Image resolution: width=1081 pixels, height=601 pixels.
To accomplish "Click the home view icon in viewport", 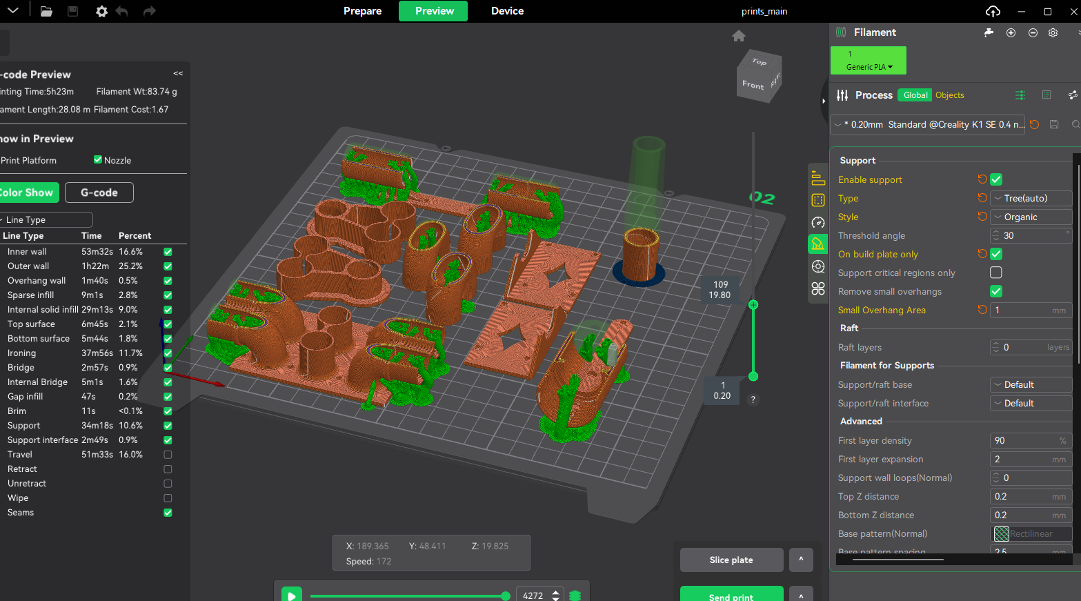I will [x=739, y=36].
